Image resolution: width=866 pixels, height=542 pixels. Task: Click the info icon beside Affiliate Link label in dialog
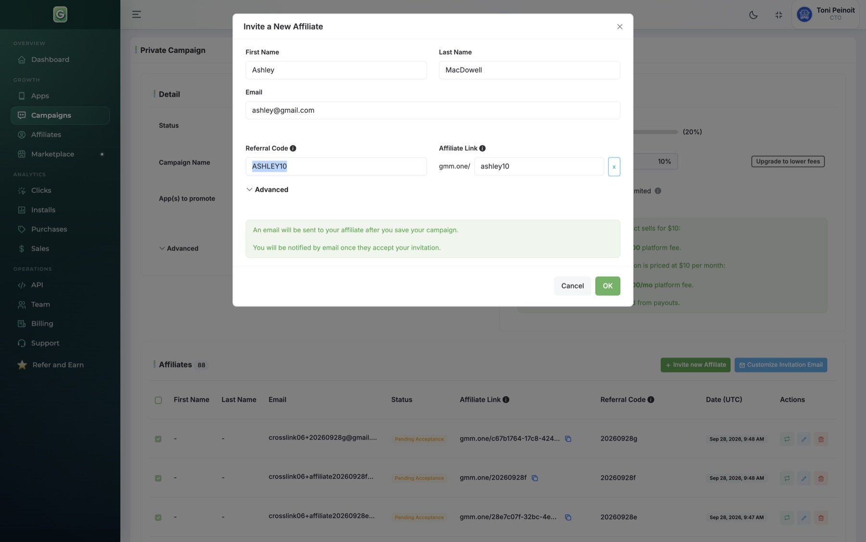tap(482, 148)
